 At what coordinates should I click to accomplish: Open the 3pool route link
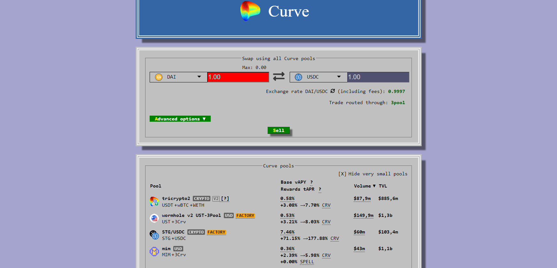click(398, 103)
